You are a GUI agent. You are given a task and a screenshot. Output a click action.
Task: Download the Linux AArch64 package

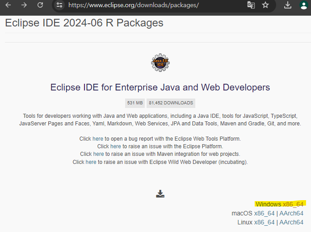pyautogui.click(x=291, y=222)
